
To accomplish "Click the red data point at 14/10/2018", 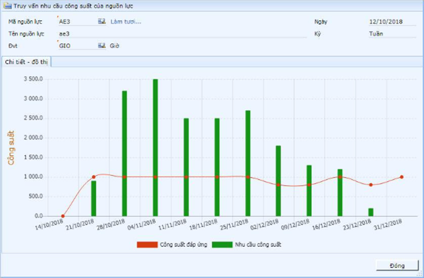I will pos(63,216).
